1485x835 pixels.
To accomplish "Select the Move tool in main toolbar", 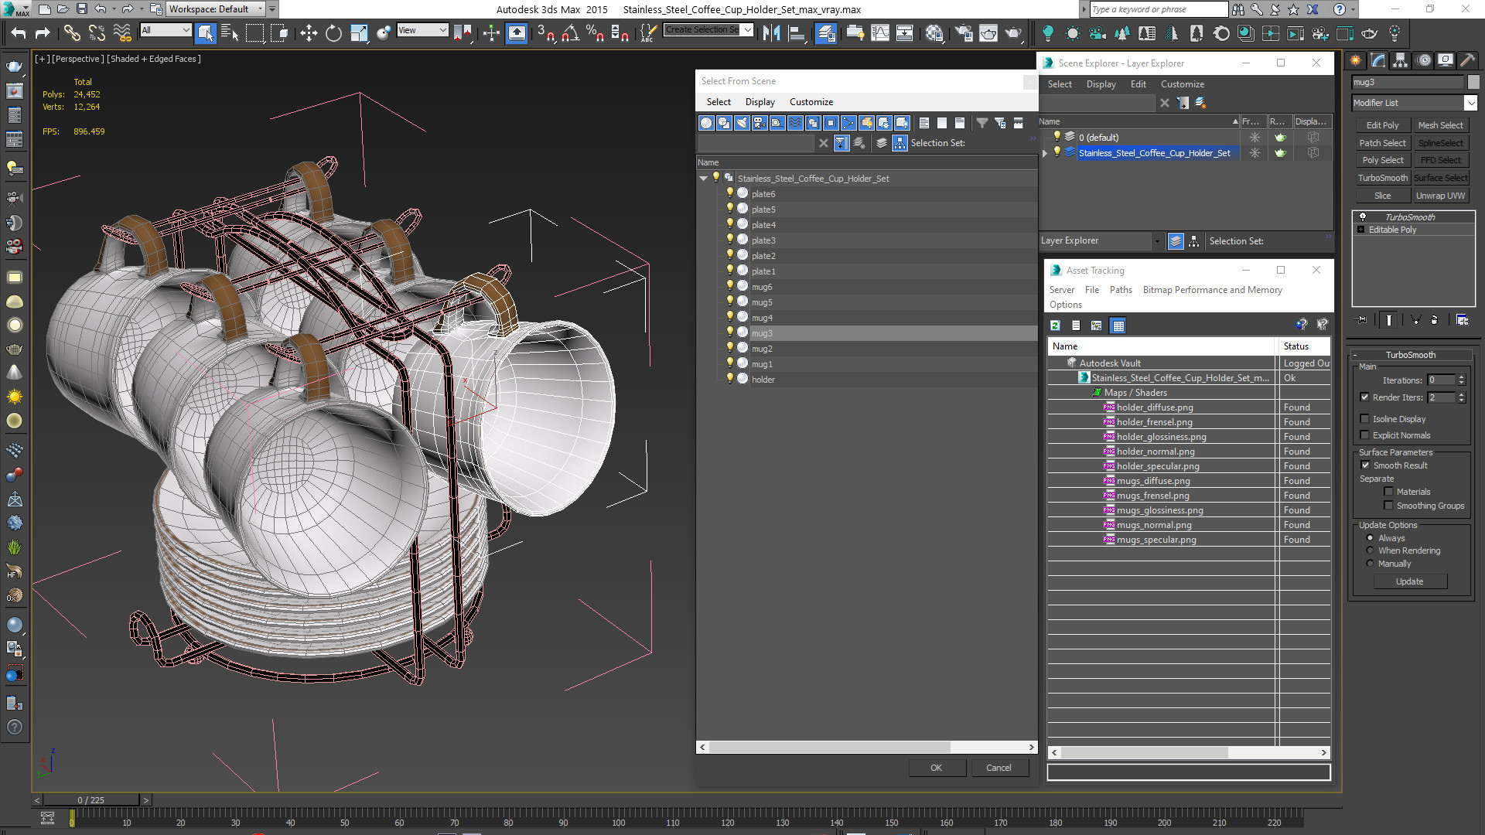I will (309, 33).
